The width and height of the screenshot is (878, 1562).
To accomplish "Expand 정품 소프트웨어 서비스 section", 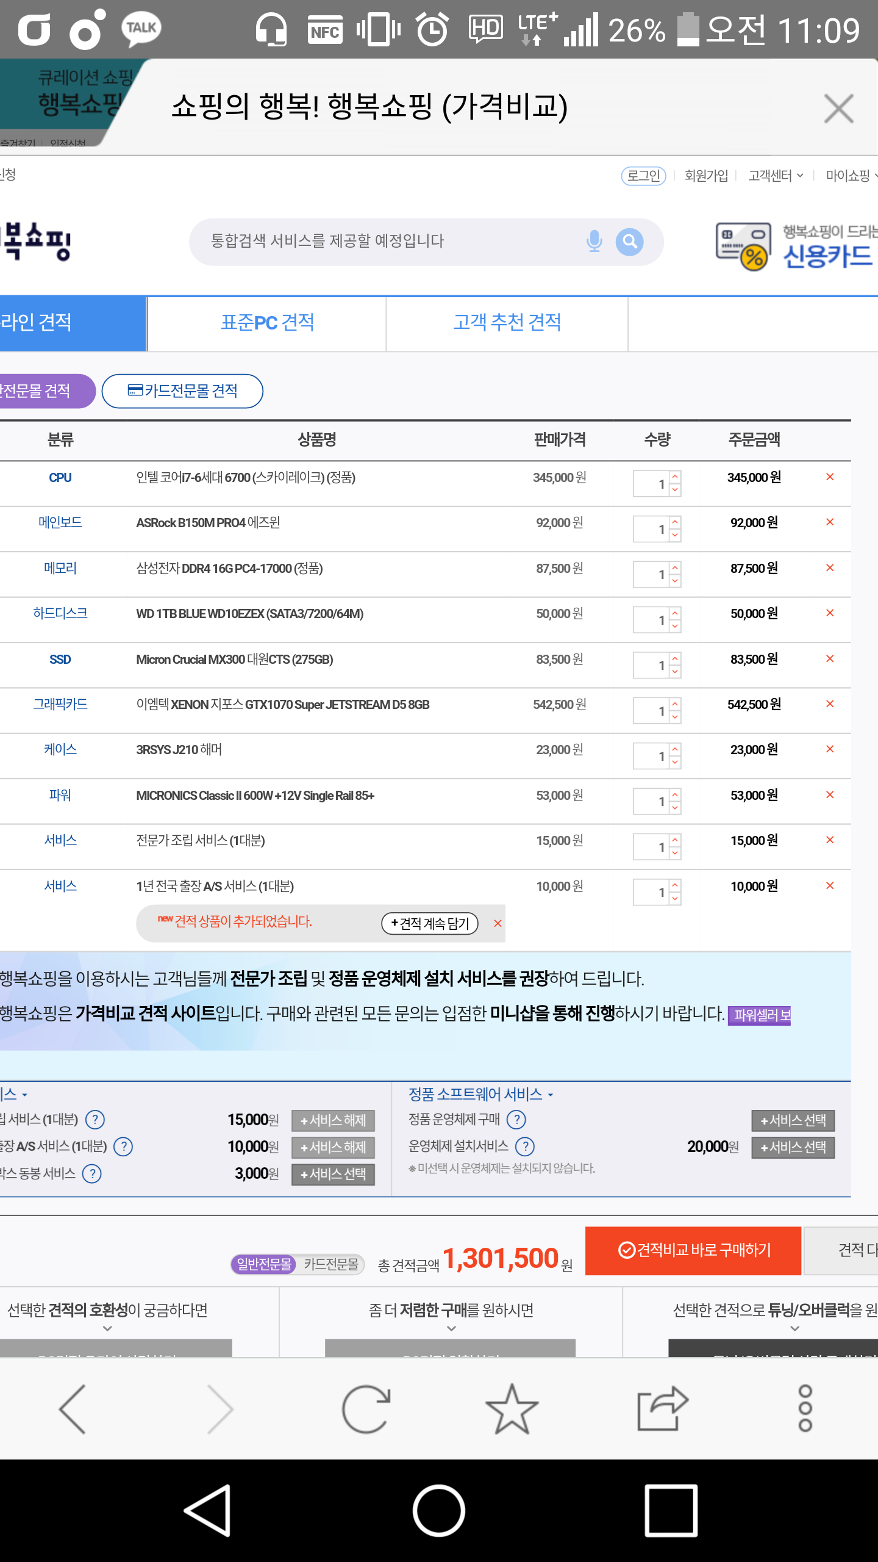I will 480,1094.
